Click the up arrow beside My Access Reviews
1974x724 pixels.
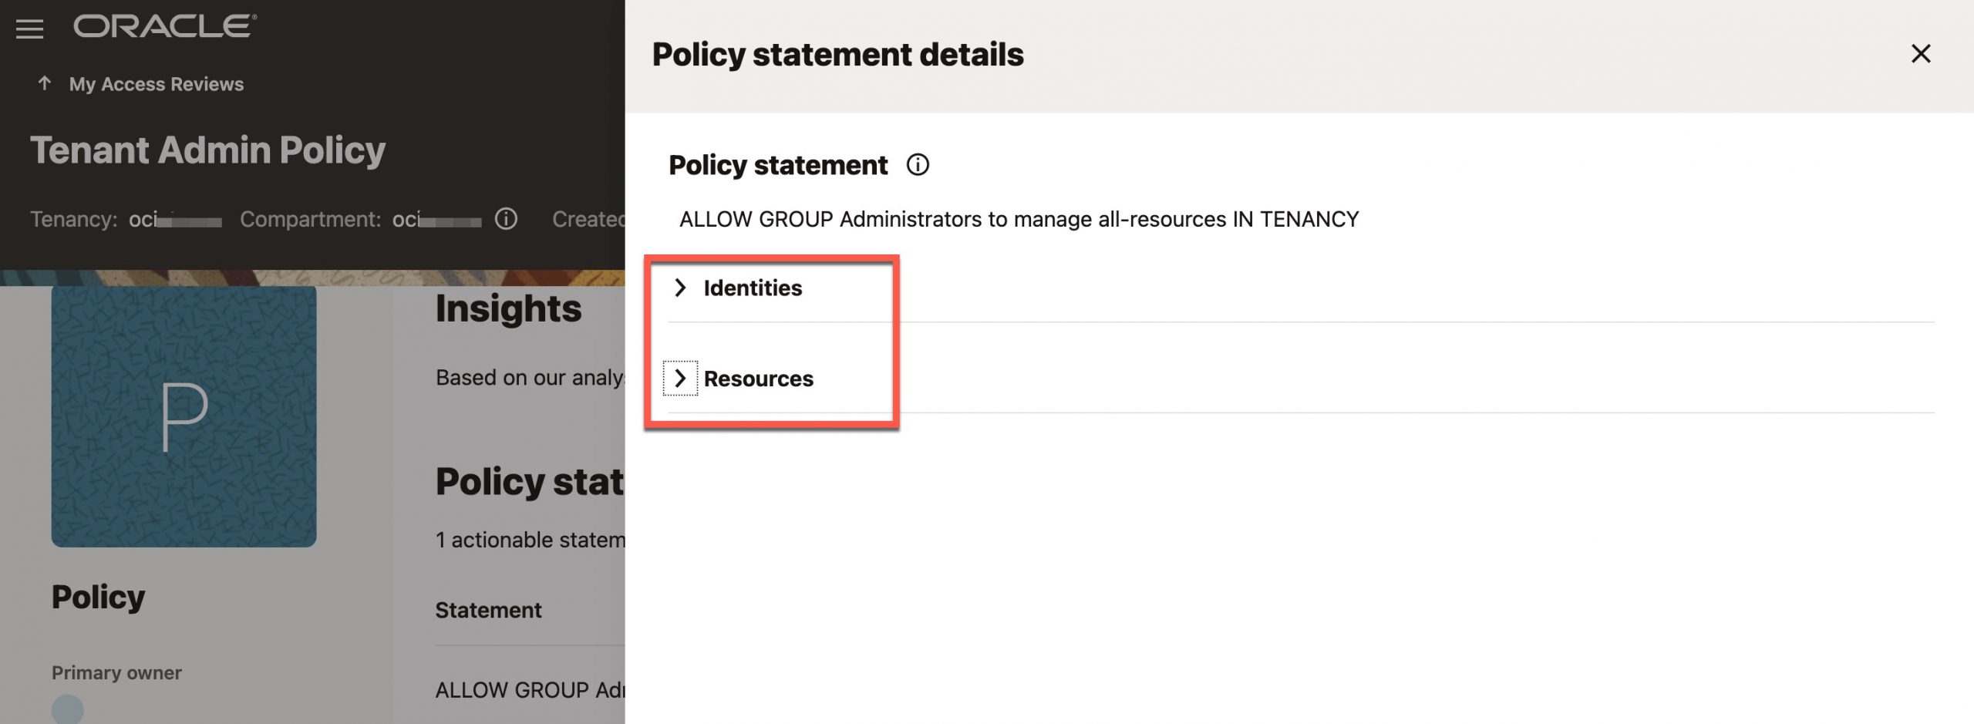tap(45, 83)
